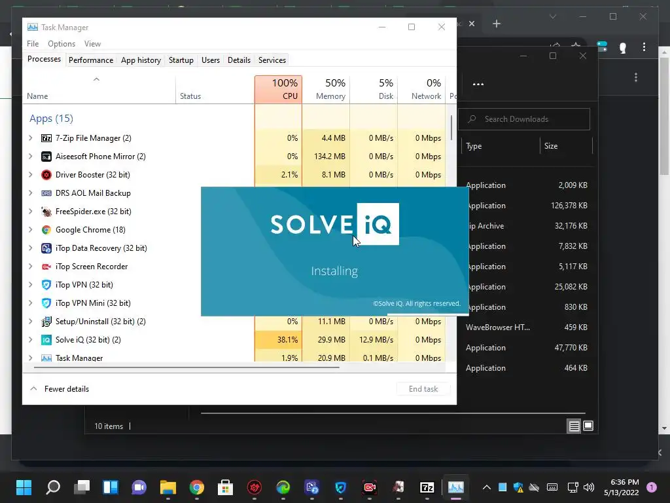The height and width of the screenshot is (503, 670).
Task: Sort processes by CPU column
Action: pyautogui.click(x=278, y=89)
